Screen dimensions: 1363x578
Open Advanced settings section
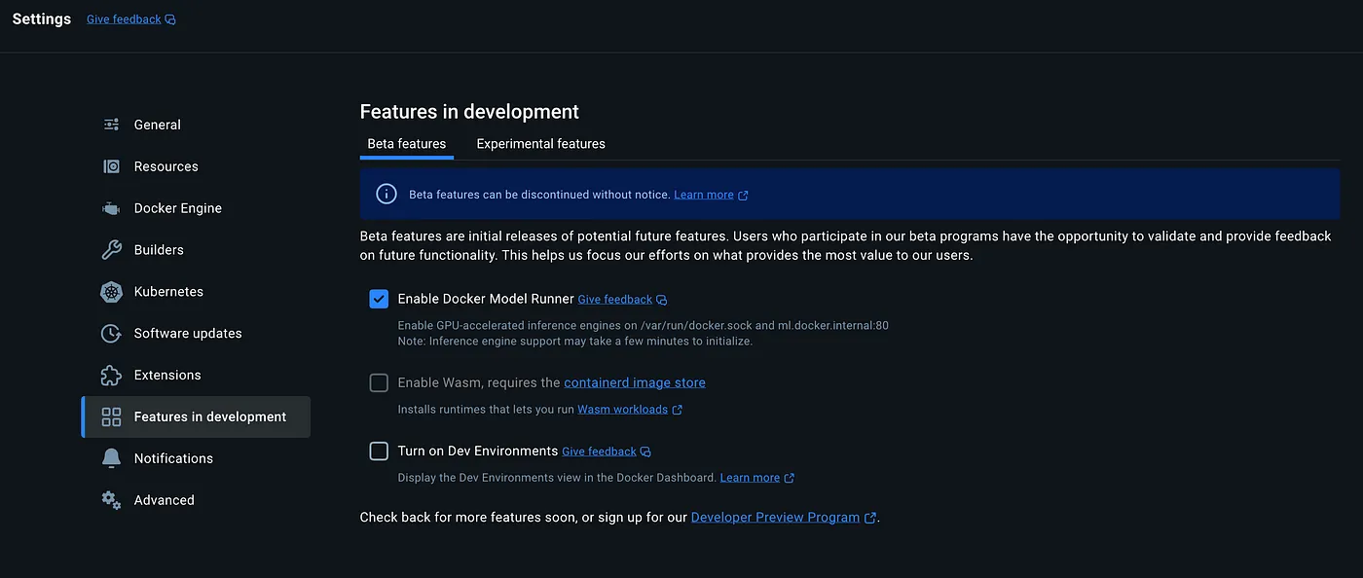196,500
